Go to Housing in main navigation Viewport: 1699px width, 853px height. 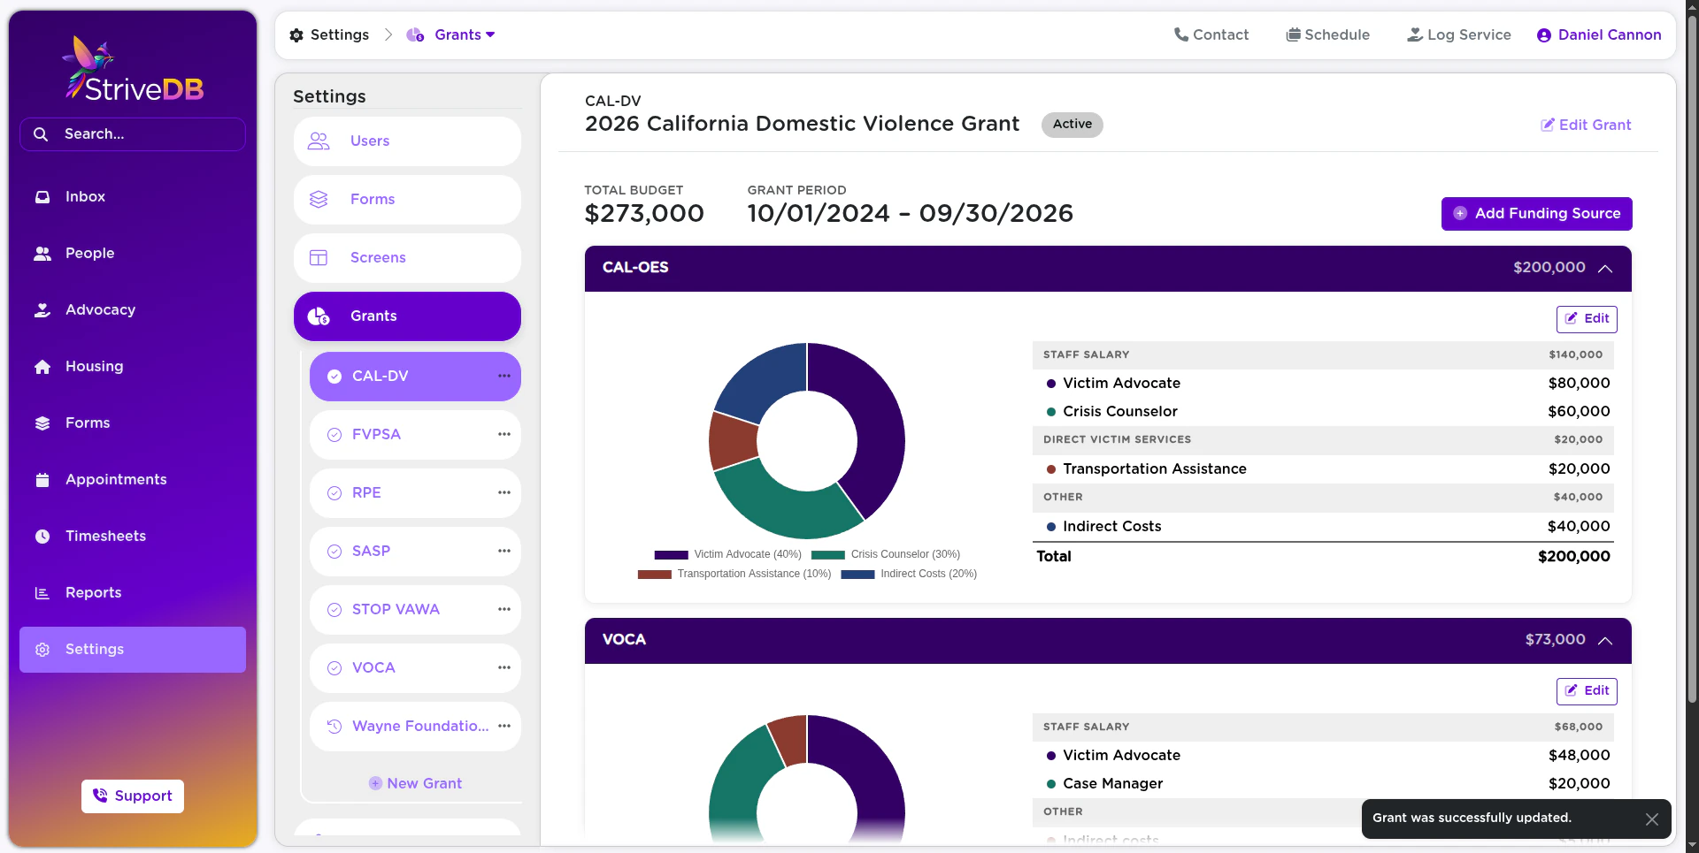(x=133, y=367)
